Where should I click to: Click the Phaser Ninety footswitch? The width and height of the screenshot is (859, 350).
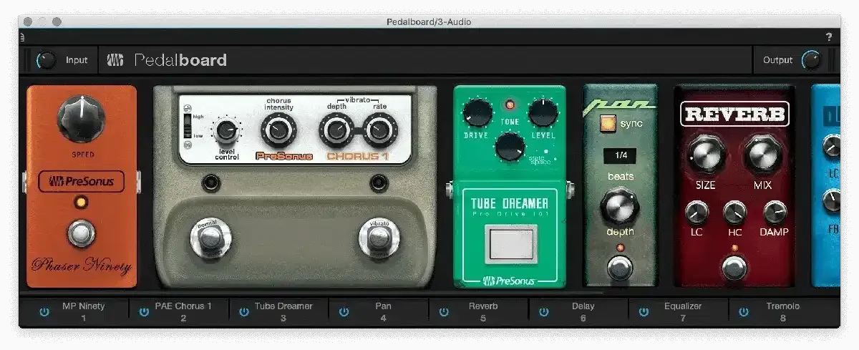[82, 233]
